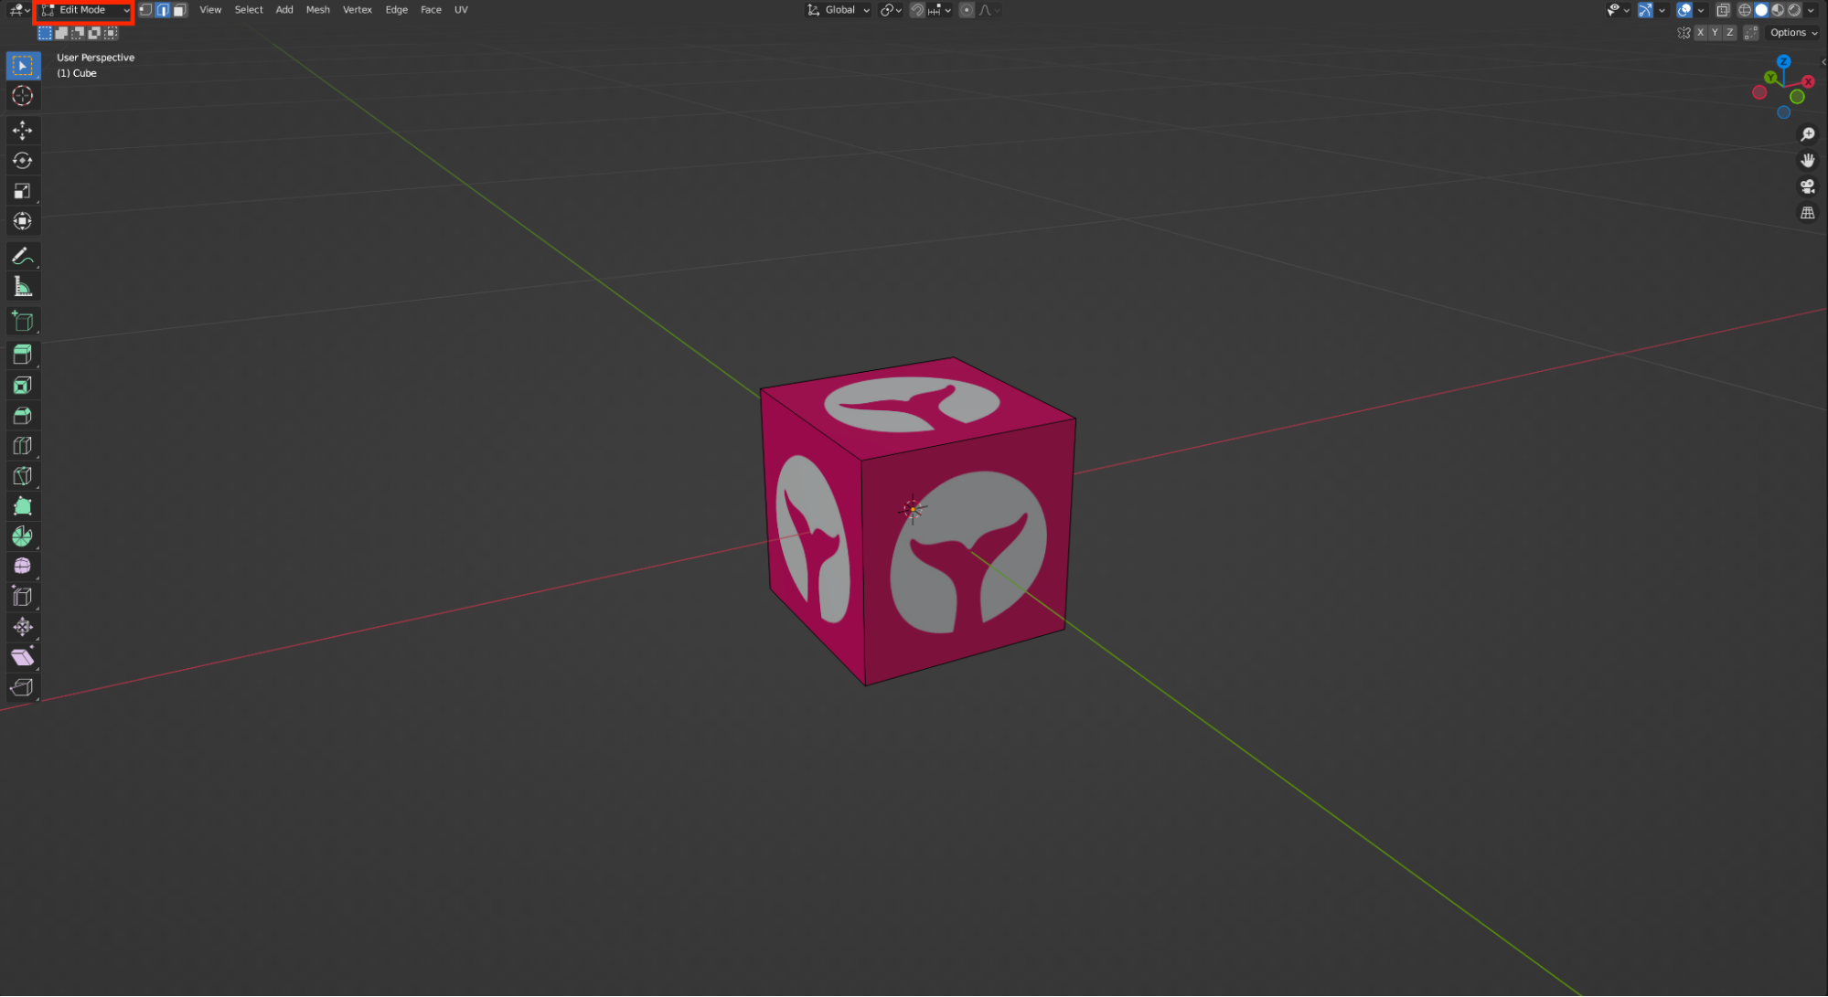Toggle X axis mirror
This screenshot has height=997, width=1828.
click(1700, 33)
